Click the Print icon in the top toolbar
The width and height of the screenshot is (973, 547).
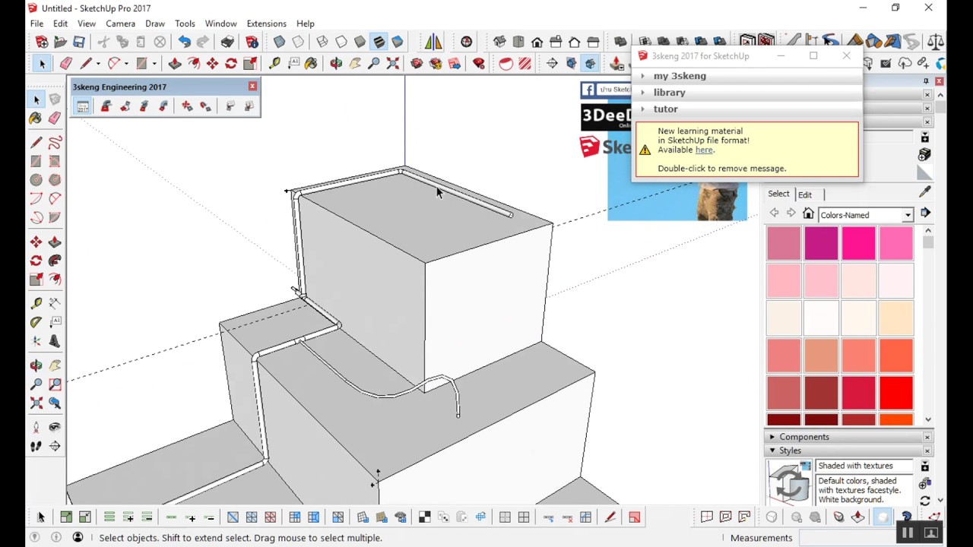click(227, 42)
